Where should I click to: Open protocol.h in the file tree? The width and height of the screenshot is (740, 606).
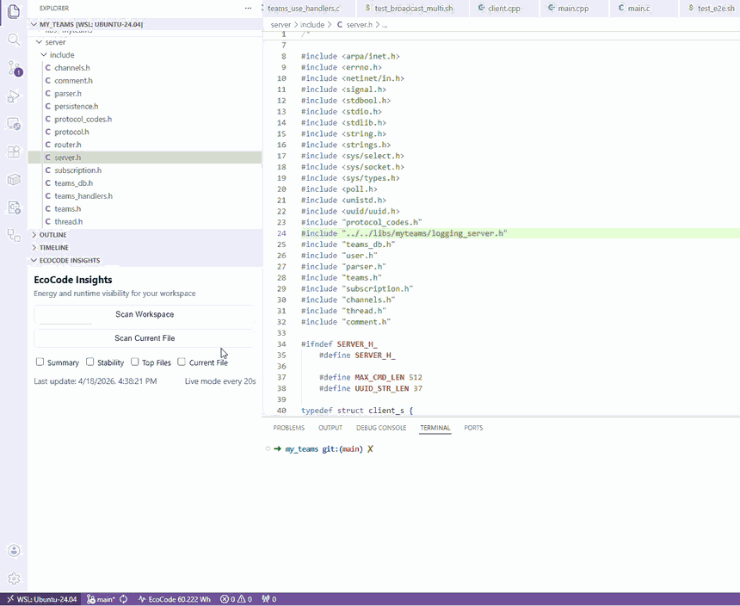pyautogui.click(x=145, y=133)
